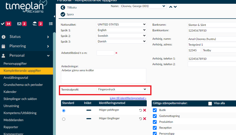Click Lägg till identifieringsmetod link

pyautogui.click(x=128, y=98)
